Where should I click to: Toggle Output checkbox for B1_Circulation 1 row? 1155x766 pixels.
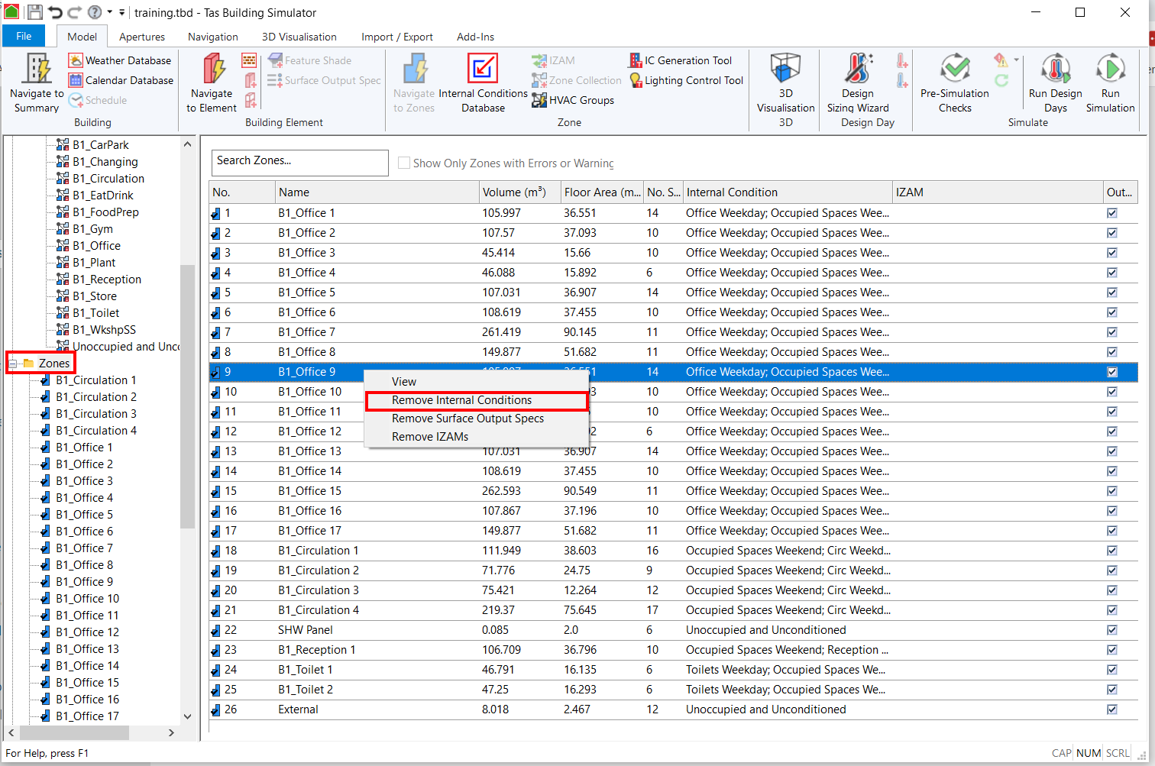click(1112, 551)
